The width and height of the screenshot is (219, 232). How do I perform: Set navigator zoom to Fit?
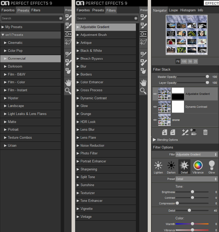point(178,61)
